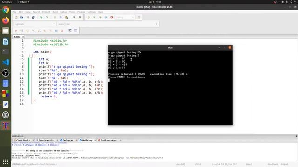298x167 pixels.
Task: Click the Build gear icon
Action: [x=88, y=17]
